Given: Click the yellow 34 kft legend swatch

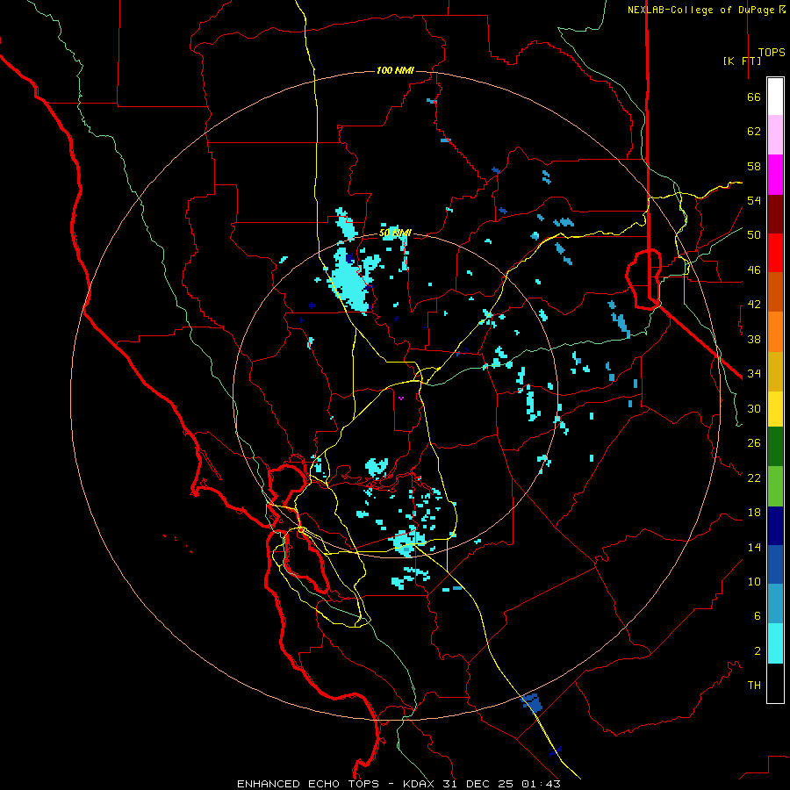Looking at the screenshot, I should pos(775,408).
